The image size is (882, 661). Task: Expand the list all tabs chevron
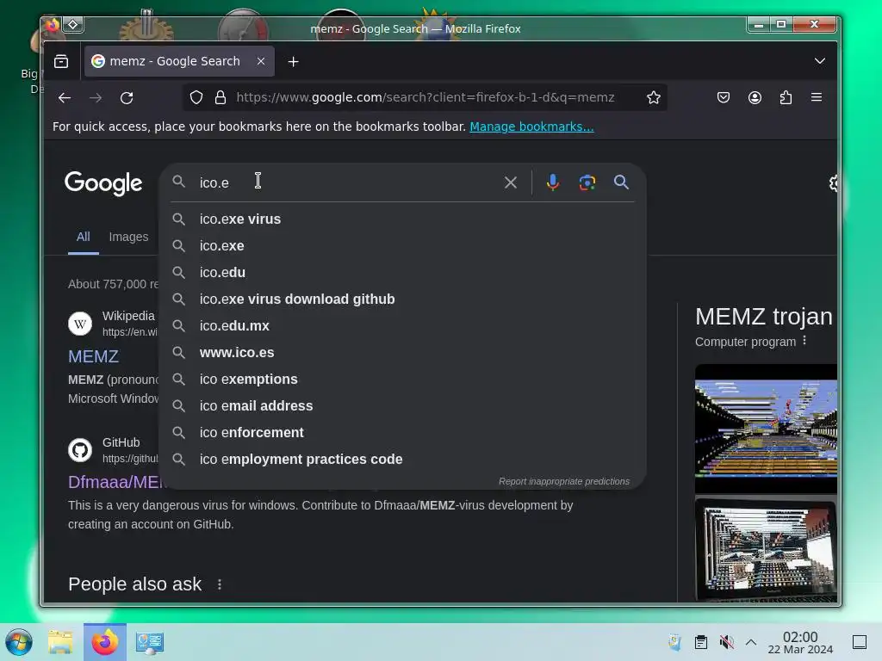[820, 61]
